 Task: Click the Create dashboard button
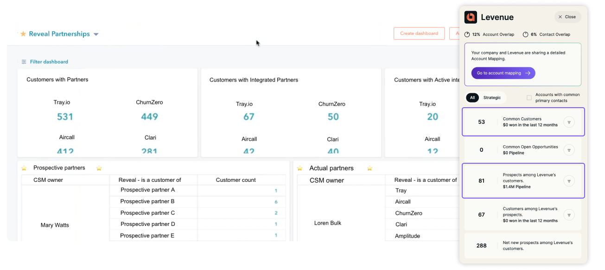419,33
